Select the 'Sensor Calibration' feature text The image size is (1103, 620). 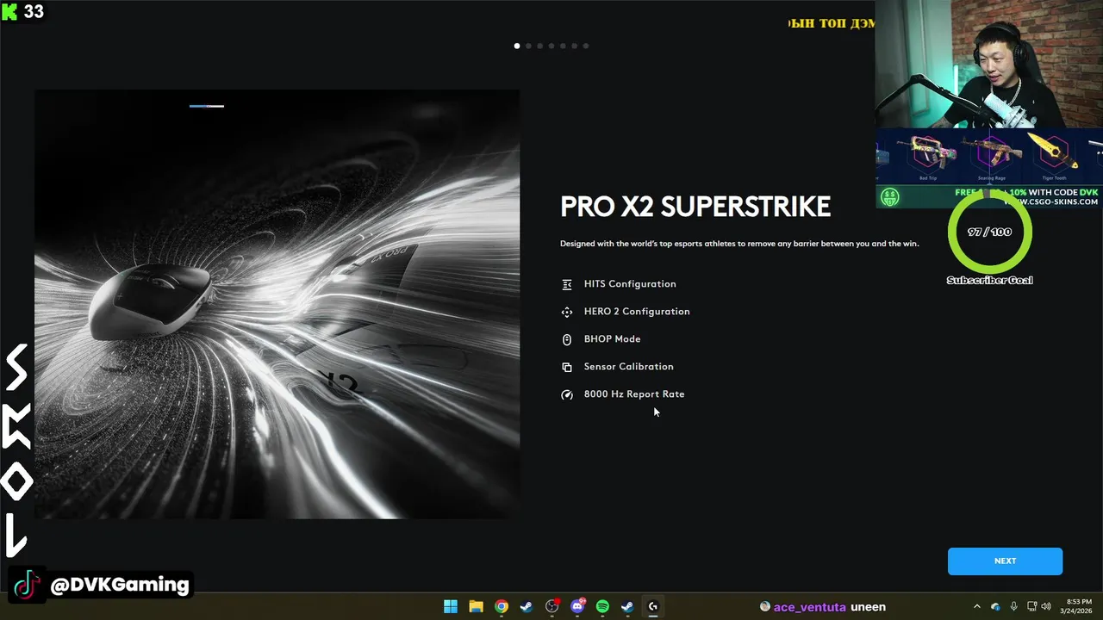pyautogui.click(x=628, y=367)
